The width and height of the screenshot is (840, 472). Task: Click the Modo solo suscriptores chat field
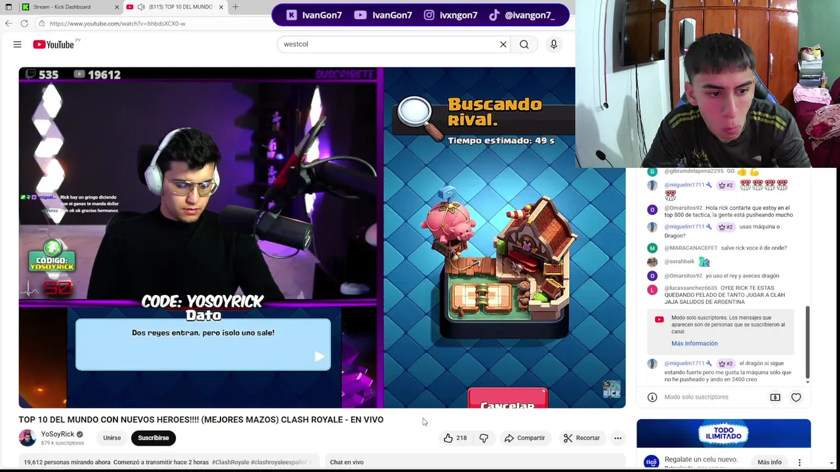(696, 397)
